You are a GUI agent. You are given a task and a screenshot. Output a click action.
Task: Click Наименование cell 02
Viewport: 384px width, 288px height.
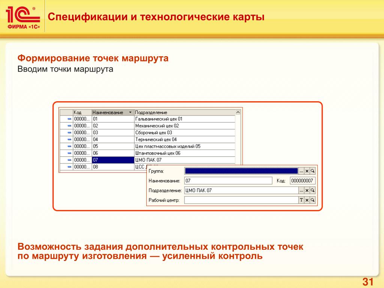113,126
